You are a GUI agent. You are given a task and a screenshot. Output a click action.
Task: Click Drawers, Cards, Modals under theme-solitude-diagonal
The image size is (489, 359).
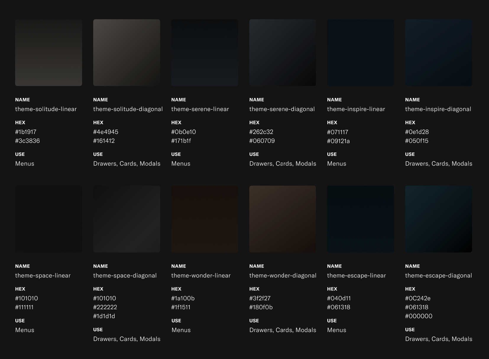point(127,164)
